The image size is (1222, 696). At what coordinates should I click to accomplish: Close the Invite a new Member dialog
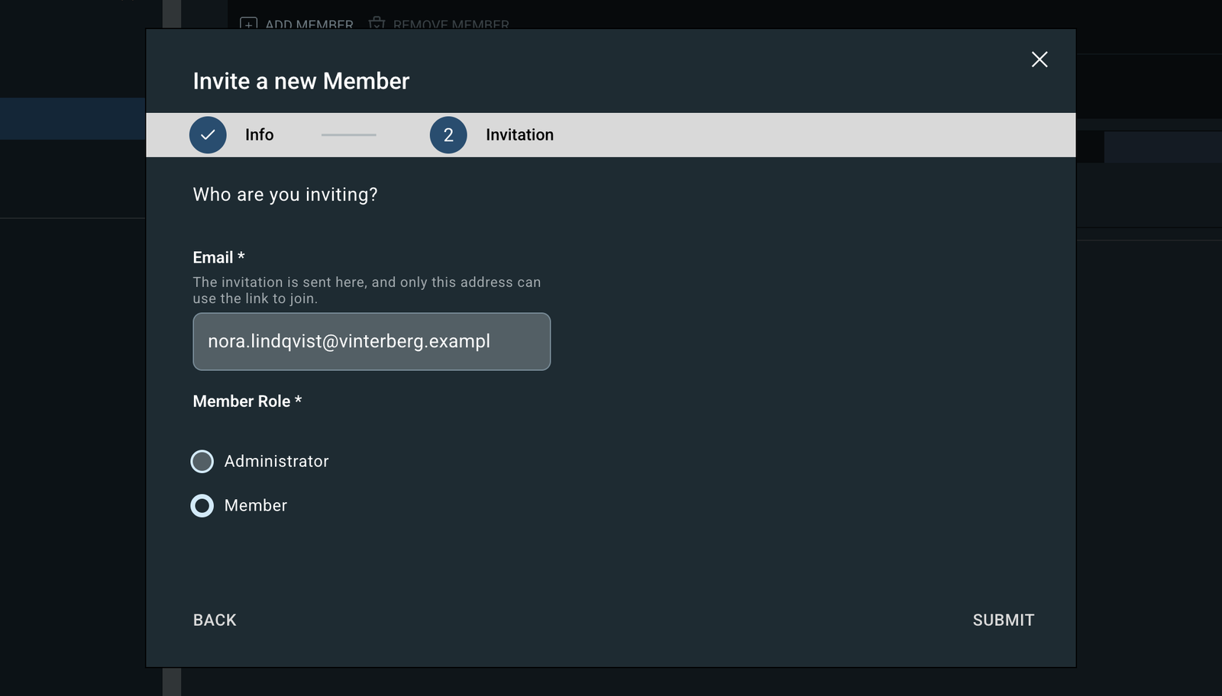pyautogui.click(x=1039, y=60)
